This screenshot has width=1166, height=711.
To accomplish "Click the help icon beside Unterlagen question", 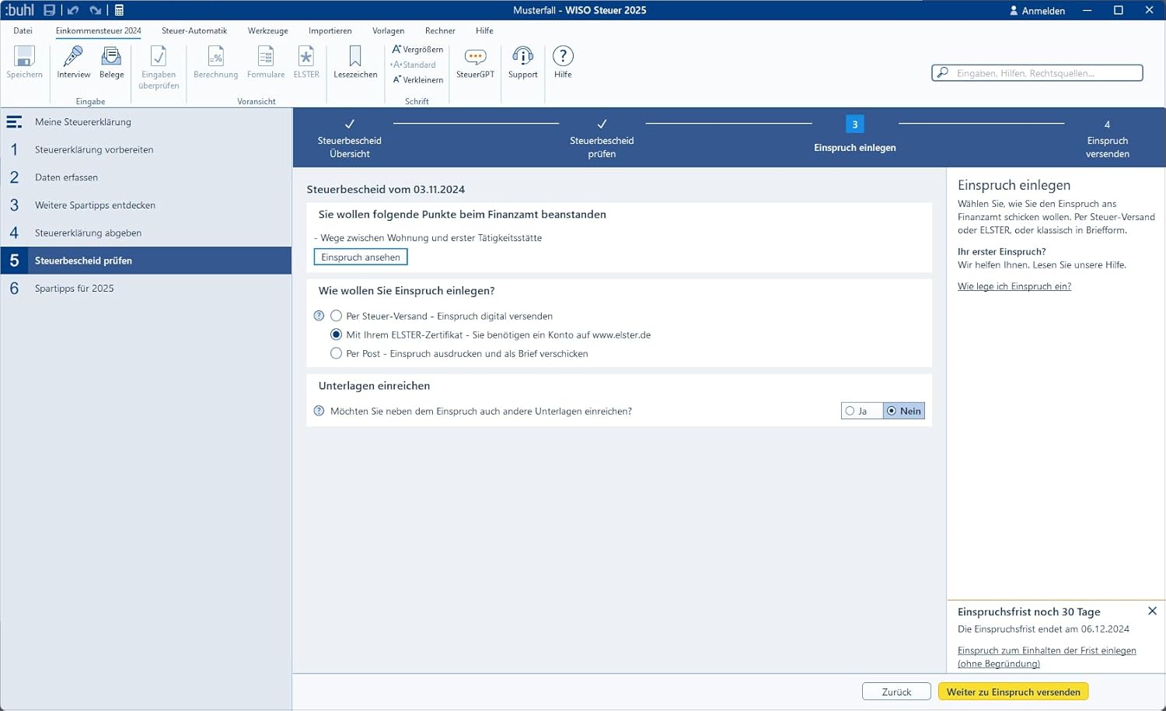I will click(319, 411).
